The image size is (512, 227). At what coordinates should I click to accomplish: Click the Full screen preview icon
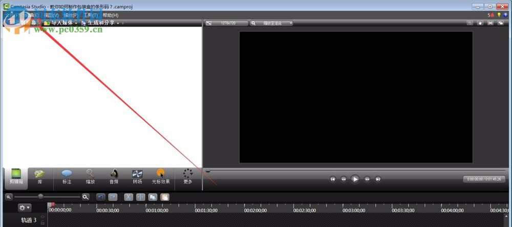(x=490, y=23)
